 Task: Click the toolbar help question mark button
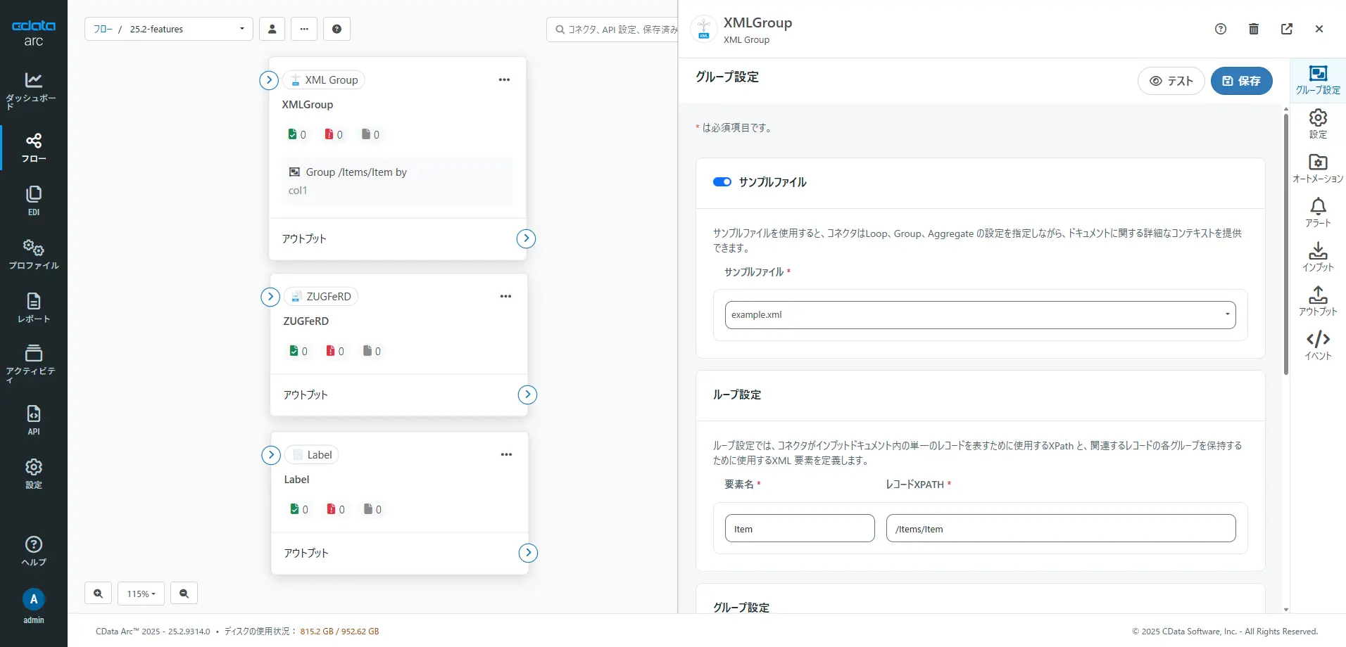[336, 29]
